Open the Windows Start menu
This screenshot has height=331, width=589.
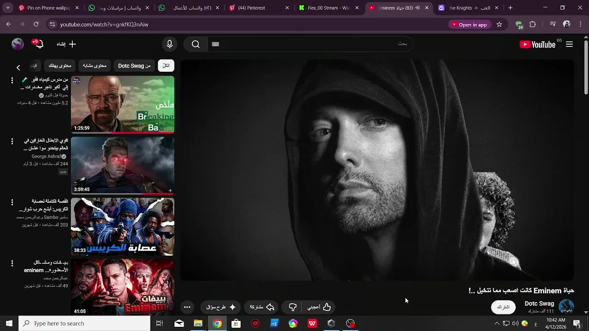pyautogui.click(x=9, y=324)
